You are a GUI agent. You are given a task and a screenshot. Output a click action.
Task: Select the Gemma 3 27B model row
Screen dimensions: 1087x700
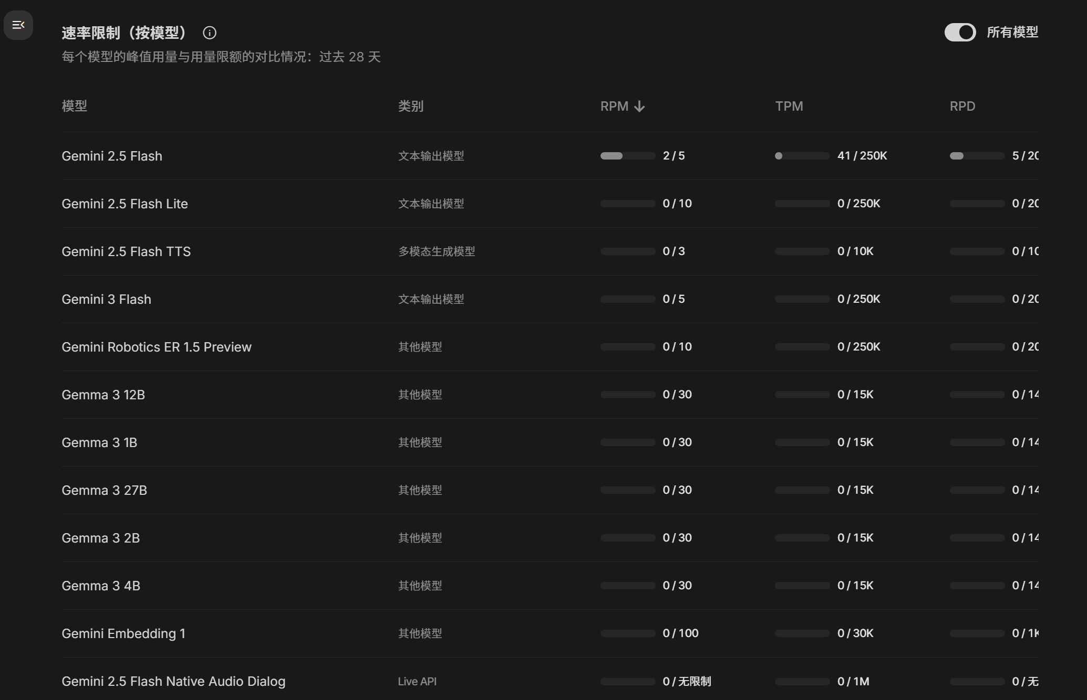pyautogui.click(x=104, y=490)
